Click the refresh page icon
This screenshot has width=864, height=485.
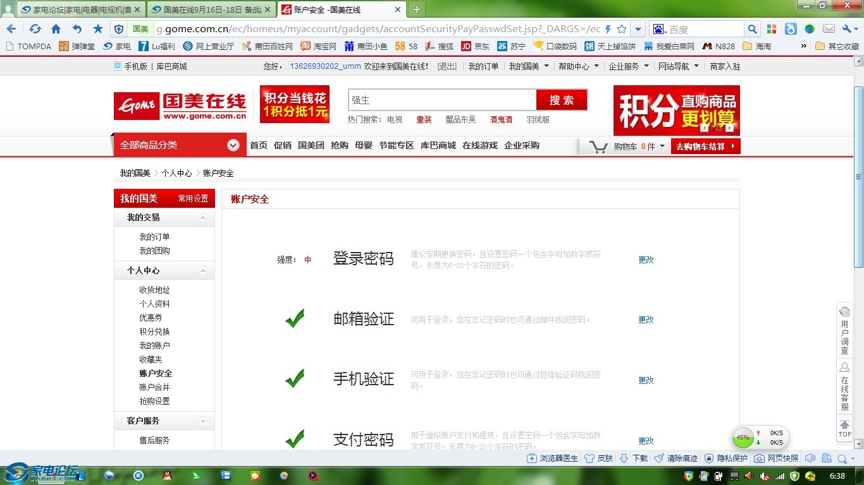(35, 29)
